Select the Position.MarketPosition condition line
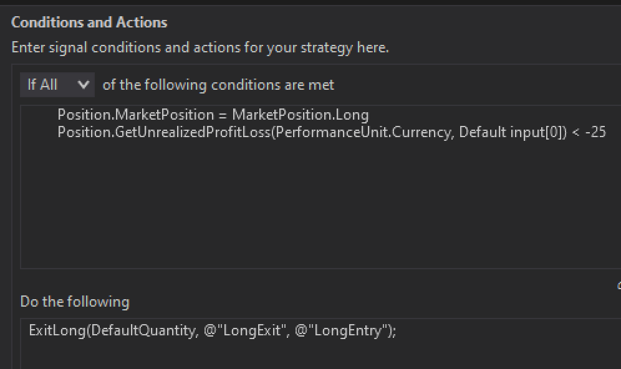Screen dimensions: 621x369 (213, 115)
